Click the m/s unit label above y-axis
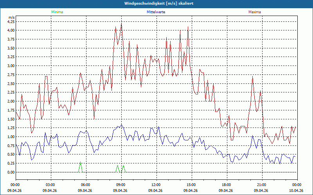 tap(11, 18)
